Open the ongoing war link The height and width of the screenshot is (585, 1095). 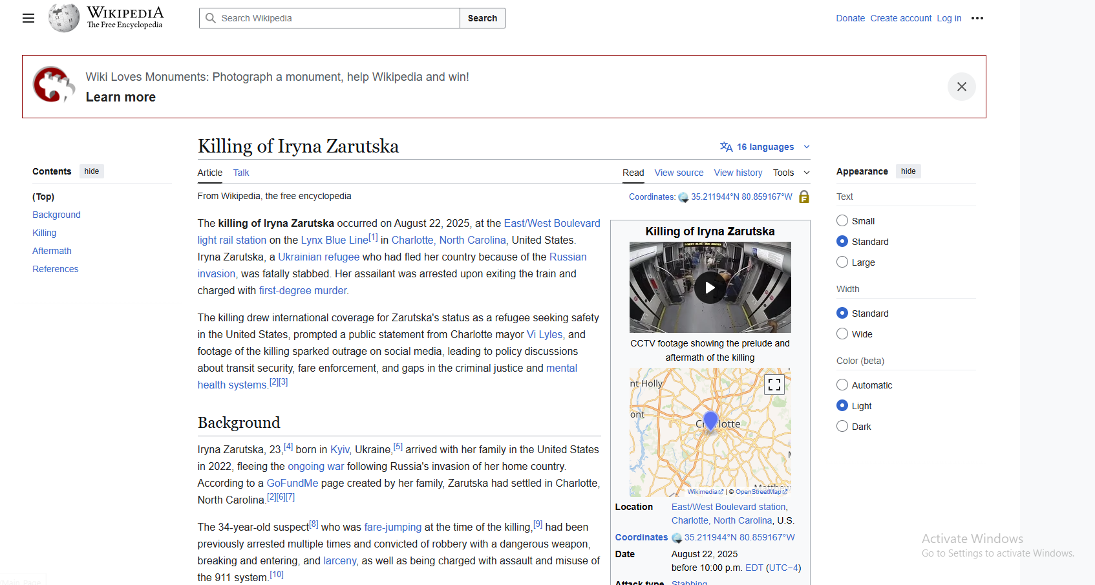[x=315, y=466]
